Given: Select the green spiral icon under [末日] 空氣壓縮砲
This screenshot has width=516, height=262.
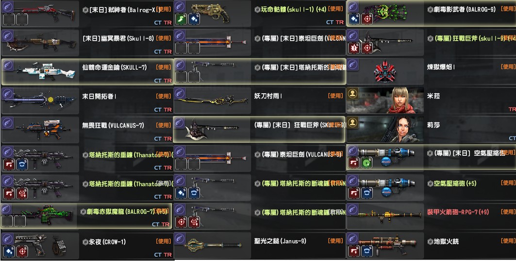Looking at the screenshot, I should (367, 163).
